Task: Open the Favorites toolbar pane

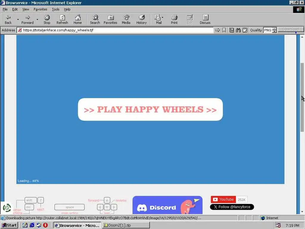Action: point(110,19)
